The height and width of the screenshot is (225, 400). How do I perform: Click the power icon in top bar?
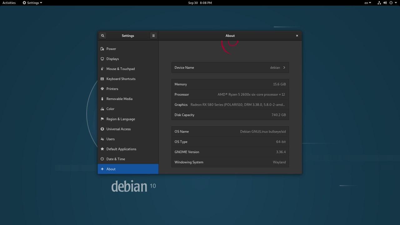click(x=391, y=3)
